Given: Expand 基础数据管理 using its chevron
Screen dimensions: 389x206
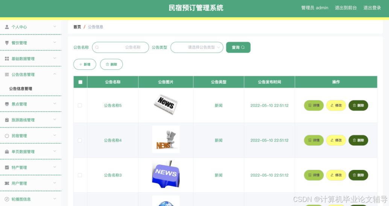Looking at the screenshot, I should (55, 58).
